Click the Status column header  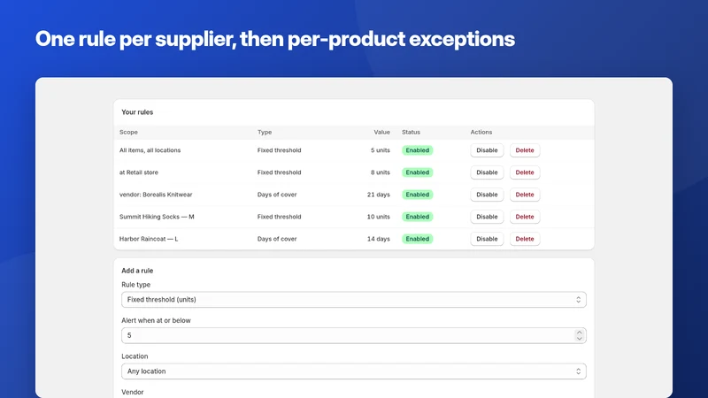click(x=411, y=132)
